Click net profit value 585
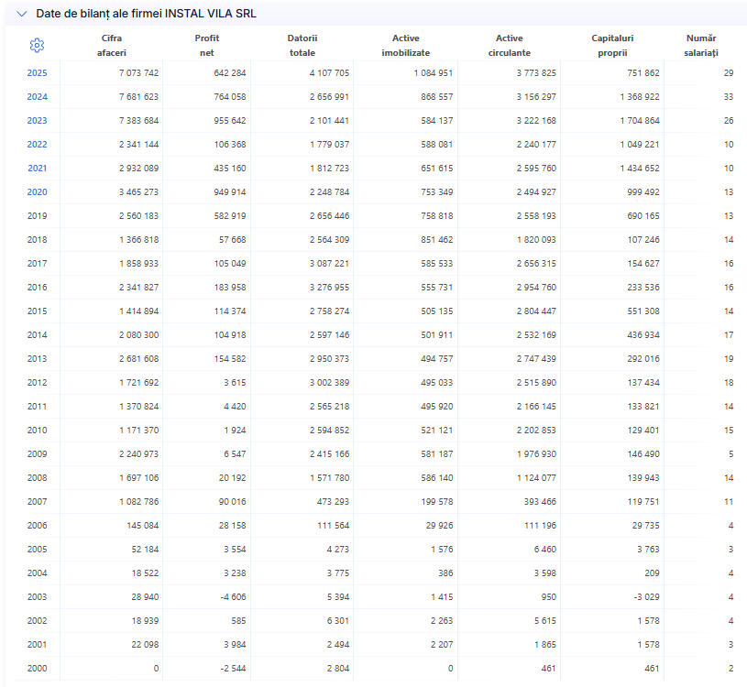The height and width of the screenshot is (687, 747). (238, 620)
